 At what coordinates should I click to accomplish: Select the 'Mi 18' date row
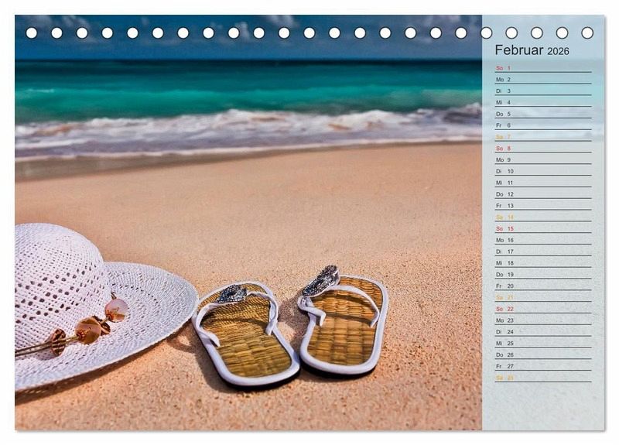click(x=543, y=262)
